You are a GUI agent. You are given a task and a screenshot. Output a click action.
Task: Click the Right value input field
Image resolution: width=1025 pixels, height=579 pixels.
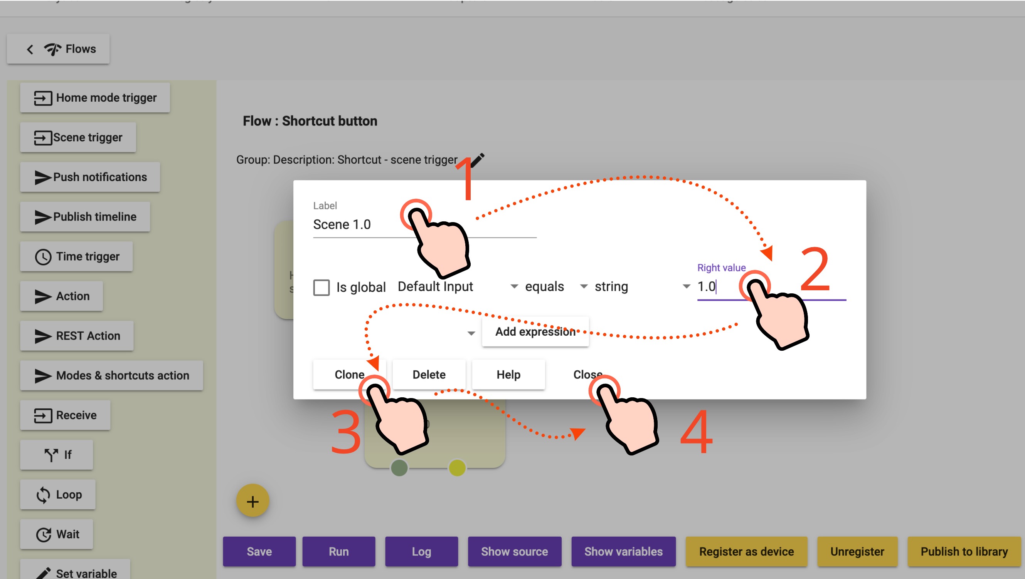771,287
